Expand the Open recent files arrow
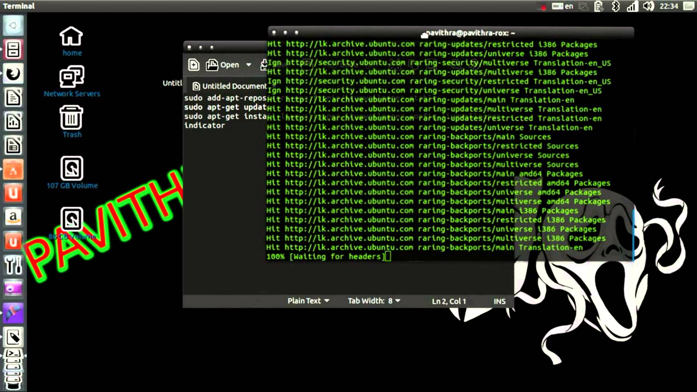Image resolution: width=697 pixels, height=392 pixels. (249, 65)
